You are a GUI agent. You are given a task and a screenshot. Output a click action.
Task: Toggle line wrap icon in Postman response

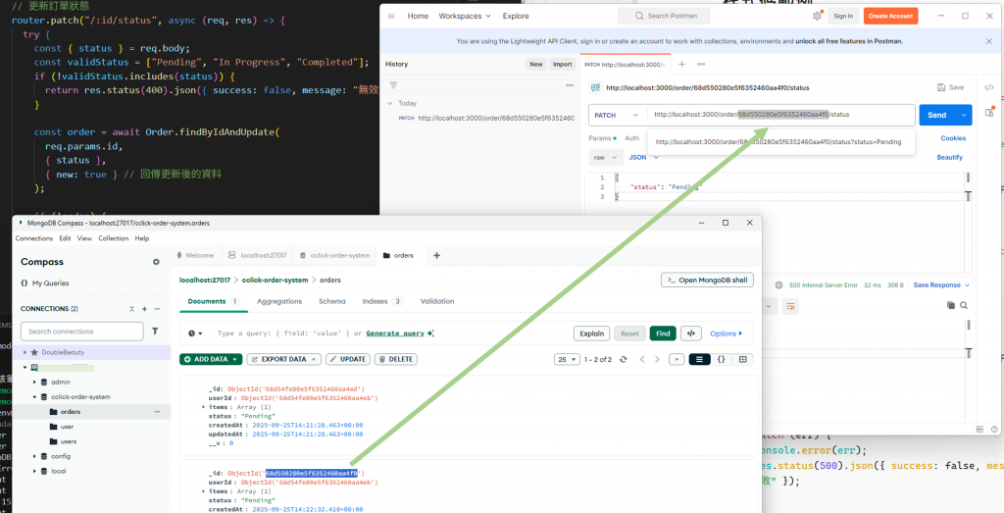[791, 306]
